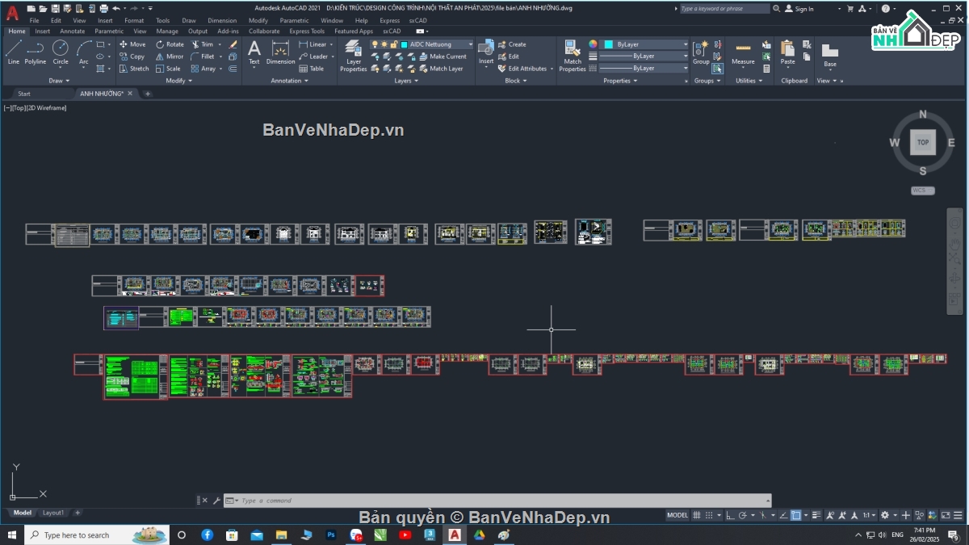Choose the Polyline tool

pos(36,52)
